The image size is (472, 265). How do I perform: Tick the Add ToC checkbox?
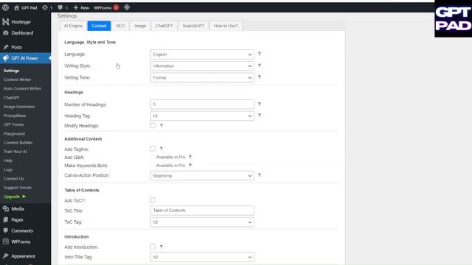(x=153, y=200)
